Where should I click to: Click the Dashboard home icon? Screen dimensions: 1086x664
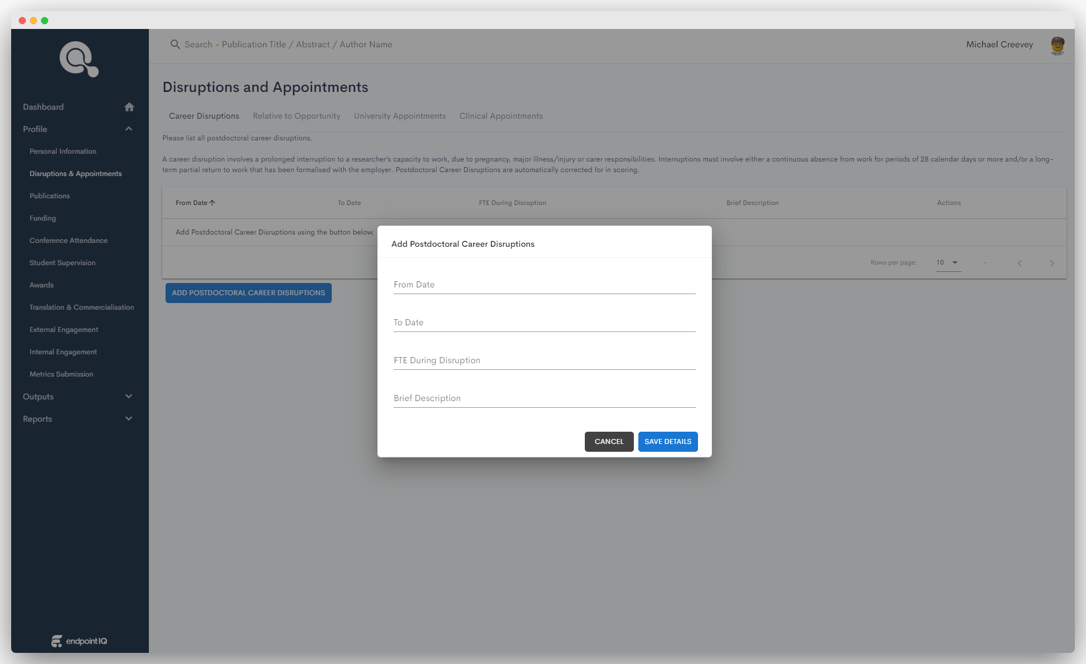click(x=129, y=107)
